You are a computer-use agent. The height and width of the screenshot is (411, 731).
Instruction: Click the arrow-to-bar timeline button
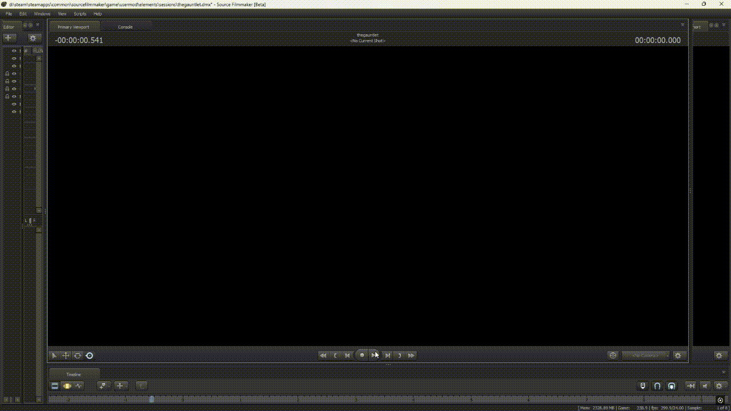(690, 386)
